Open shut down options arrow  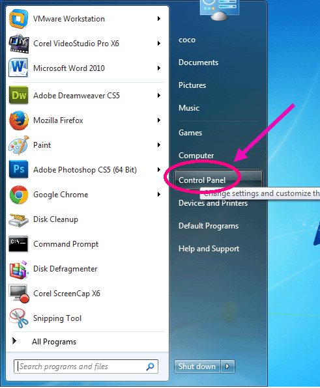click(x=227, y=367)
